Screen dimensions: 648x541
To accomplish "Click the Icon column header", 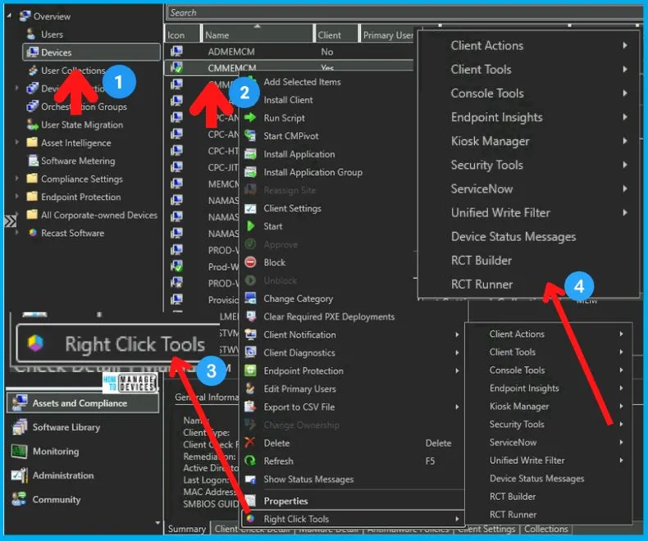I will pos(182,34).
